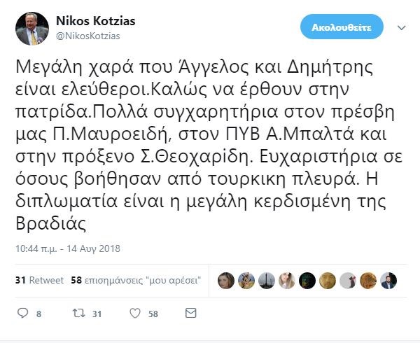This screenshot has height=343, width=420.
Task: Show the 58 επισημάνσεις "μου αρέσει" list
Action: [136, 281]
